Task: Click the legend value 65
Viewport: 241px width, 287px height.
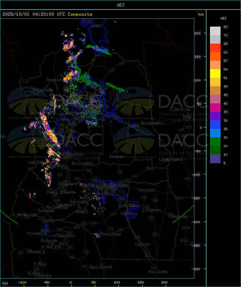Action: coord(225,44)
